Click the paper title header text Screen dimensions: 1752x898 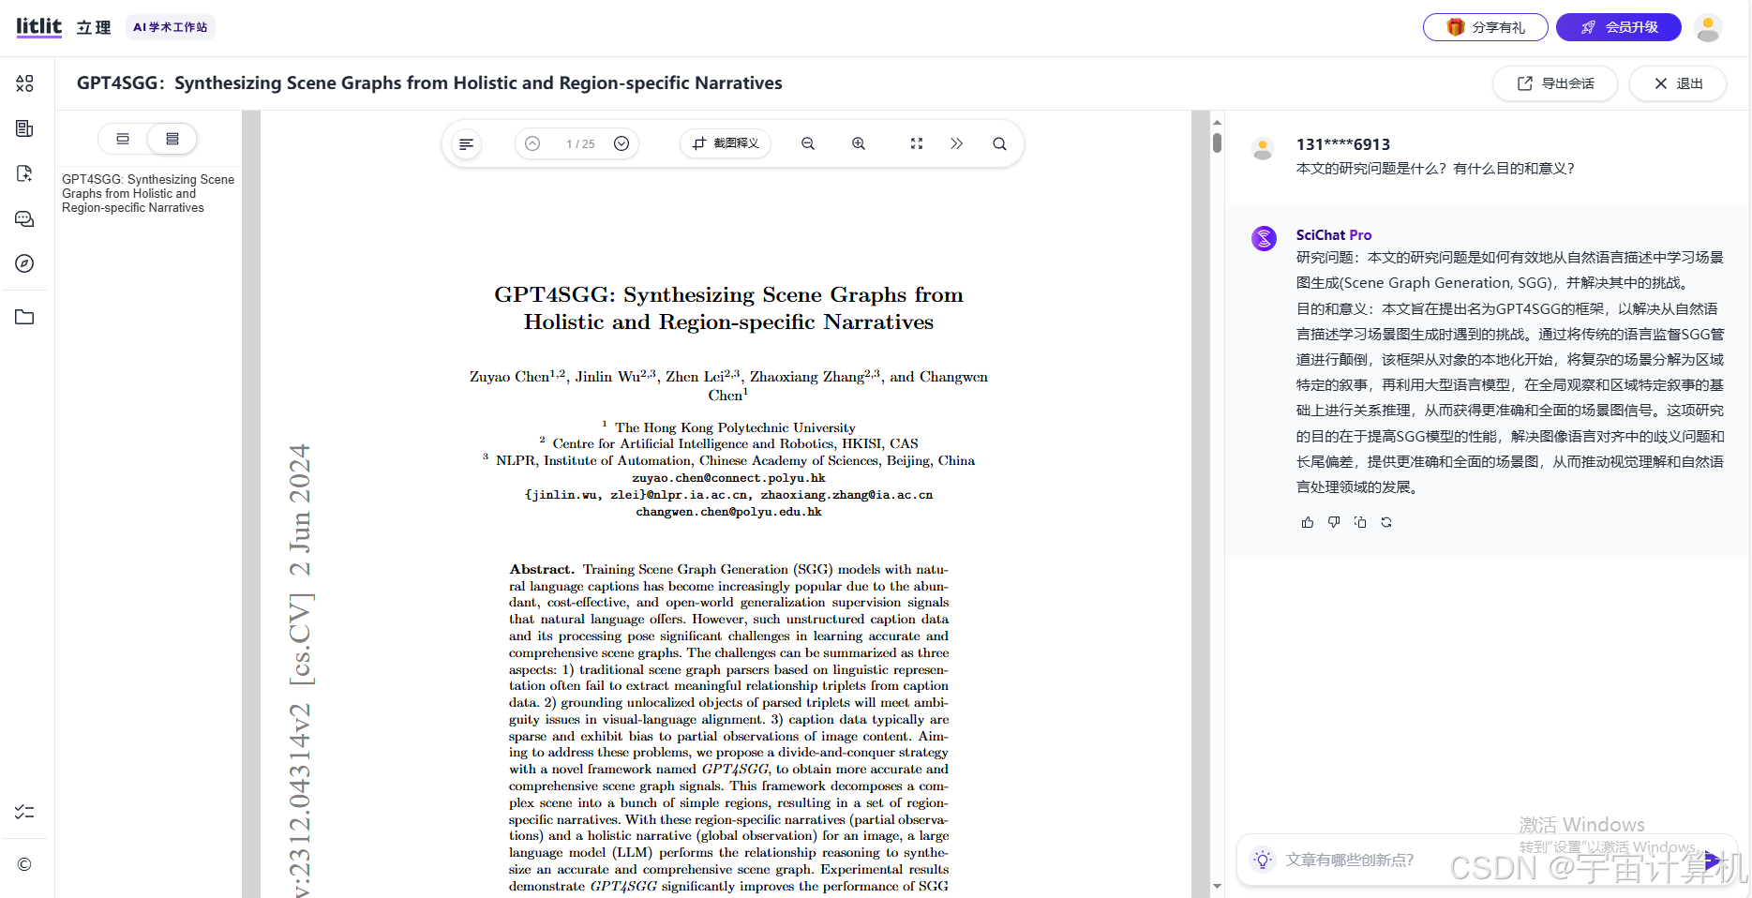coord(429,83)
